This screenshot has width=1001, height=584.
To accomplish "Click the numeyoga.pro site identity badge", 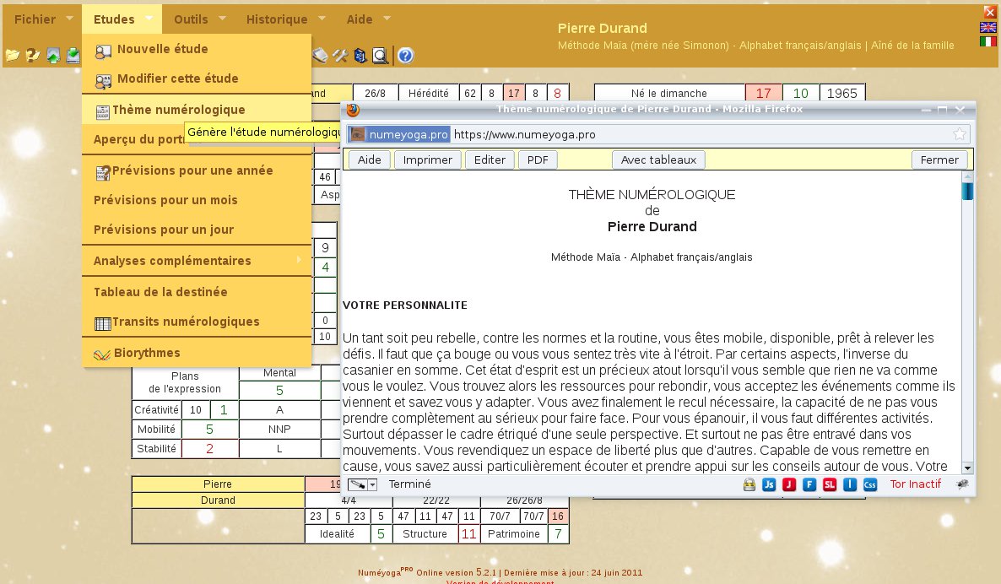I will (x=399, y=134).
